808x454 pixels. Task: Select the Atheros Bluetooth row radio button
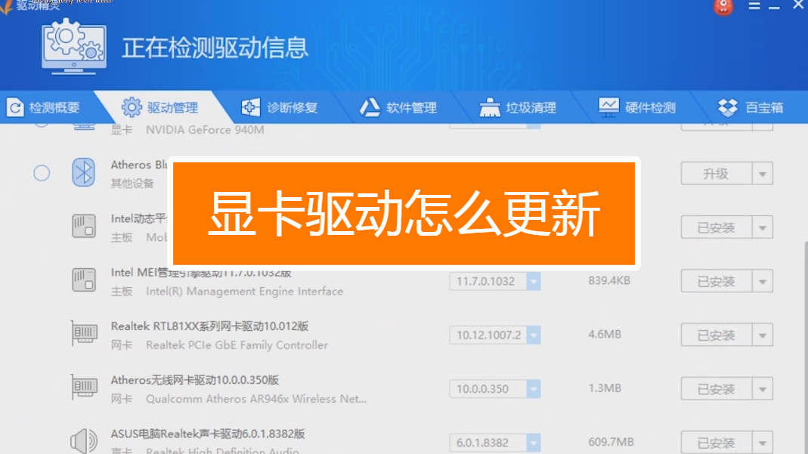tap(42, 173)
